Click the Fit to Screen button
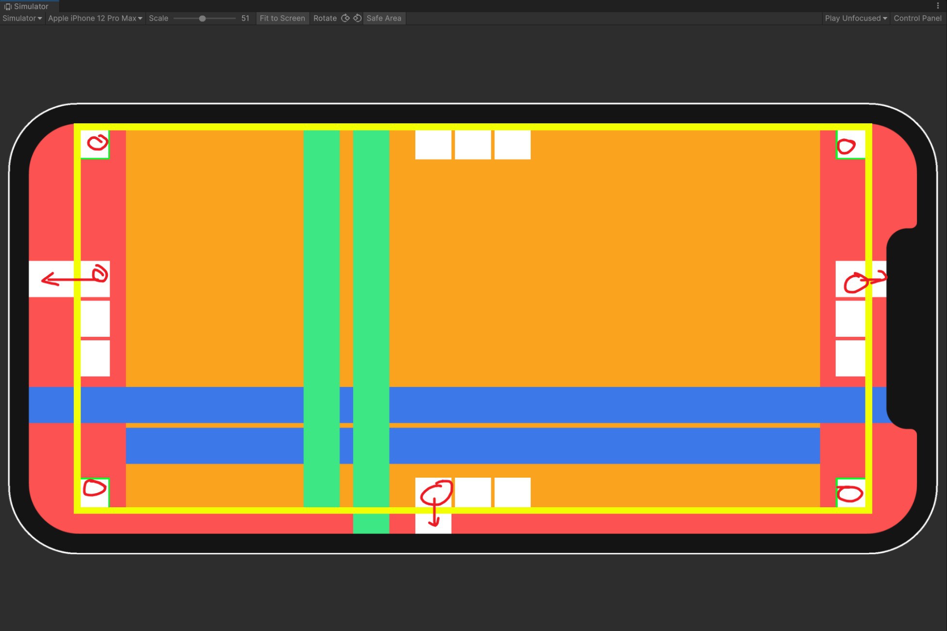This screenshot has width=947, height=631. coord(282,18)
